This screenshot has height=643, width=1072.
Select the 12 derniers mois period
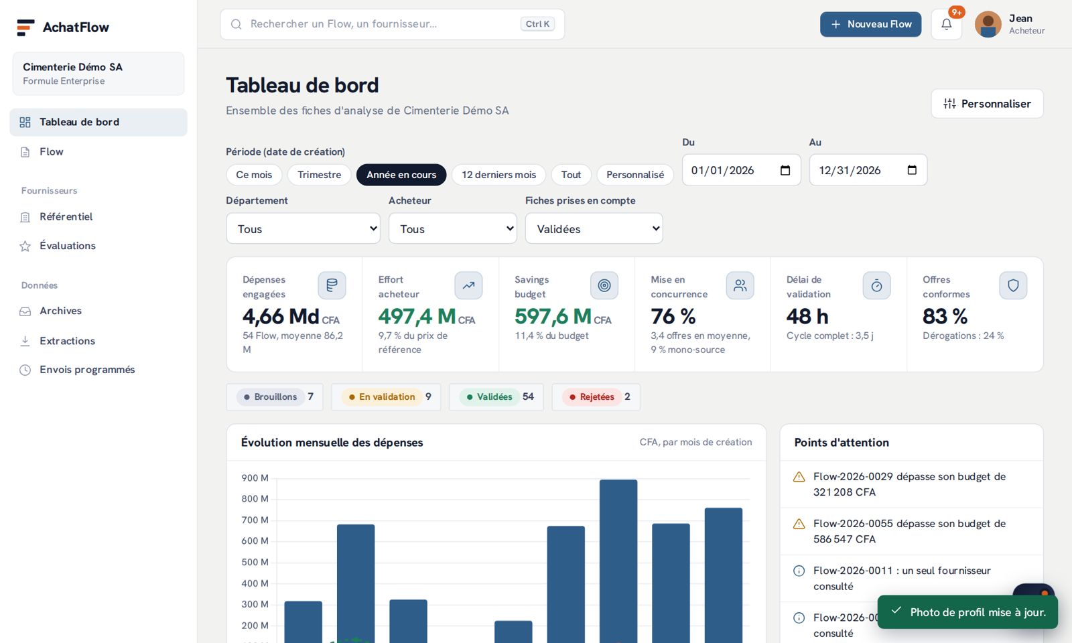click(498, 175)
